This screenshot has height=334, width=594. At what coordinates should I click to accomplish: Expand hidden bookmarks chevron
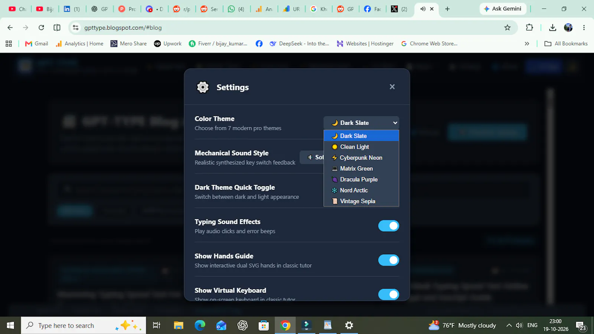point(527,43)
